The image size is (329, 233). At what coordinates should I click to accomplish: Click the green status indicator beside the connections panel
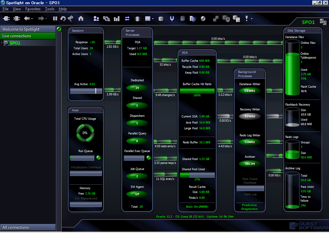click(59, 29)
